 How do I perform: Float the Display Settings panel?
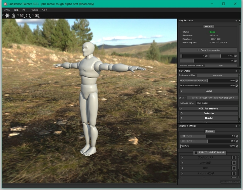(x=236, y=126)
